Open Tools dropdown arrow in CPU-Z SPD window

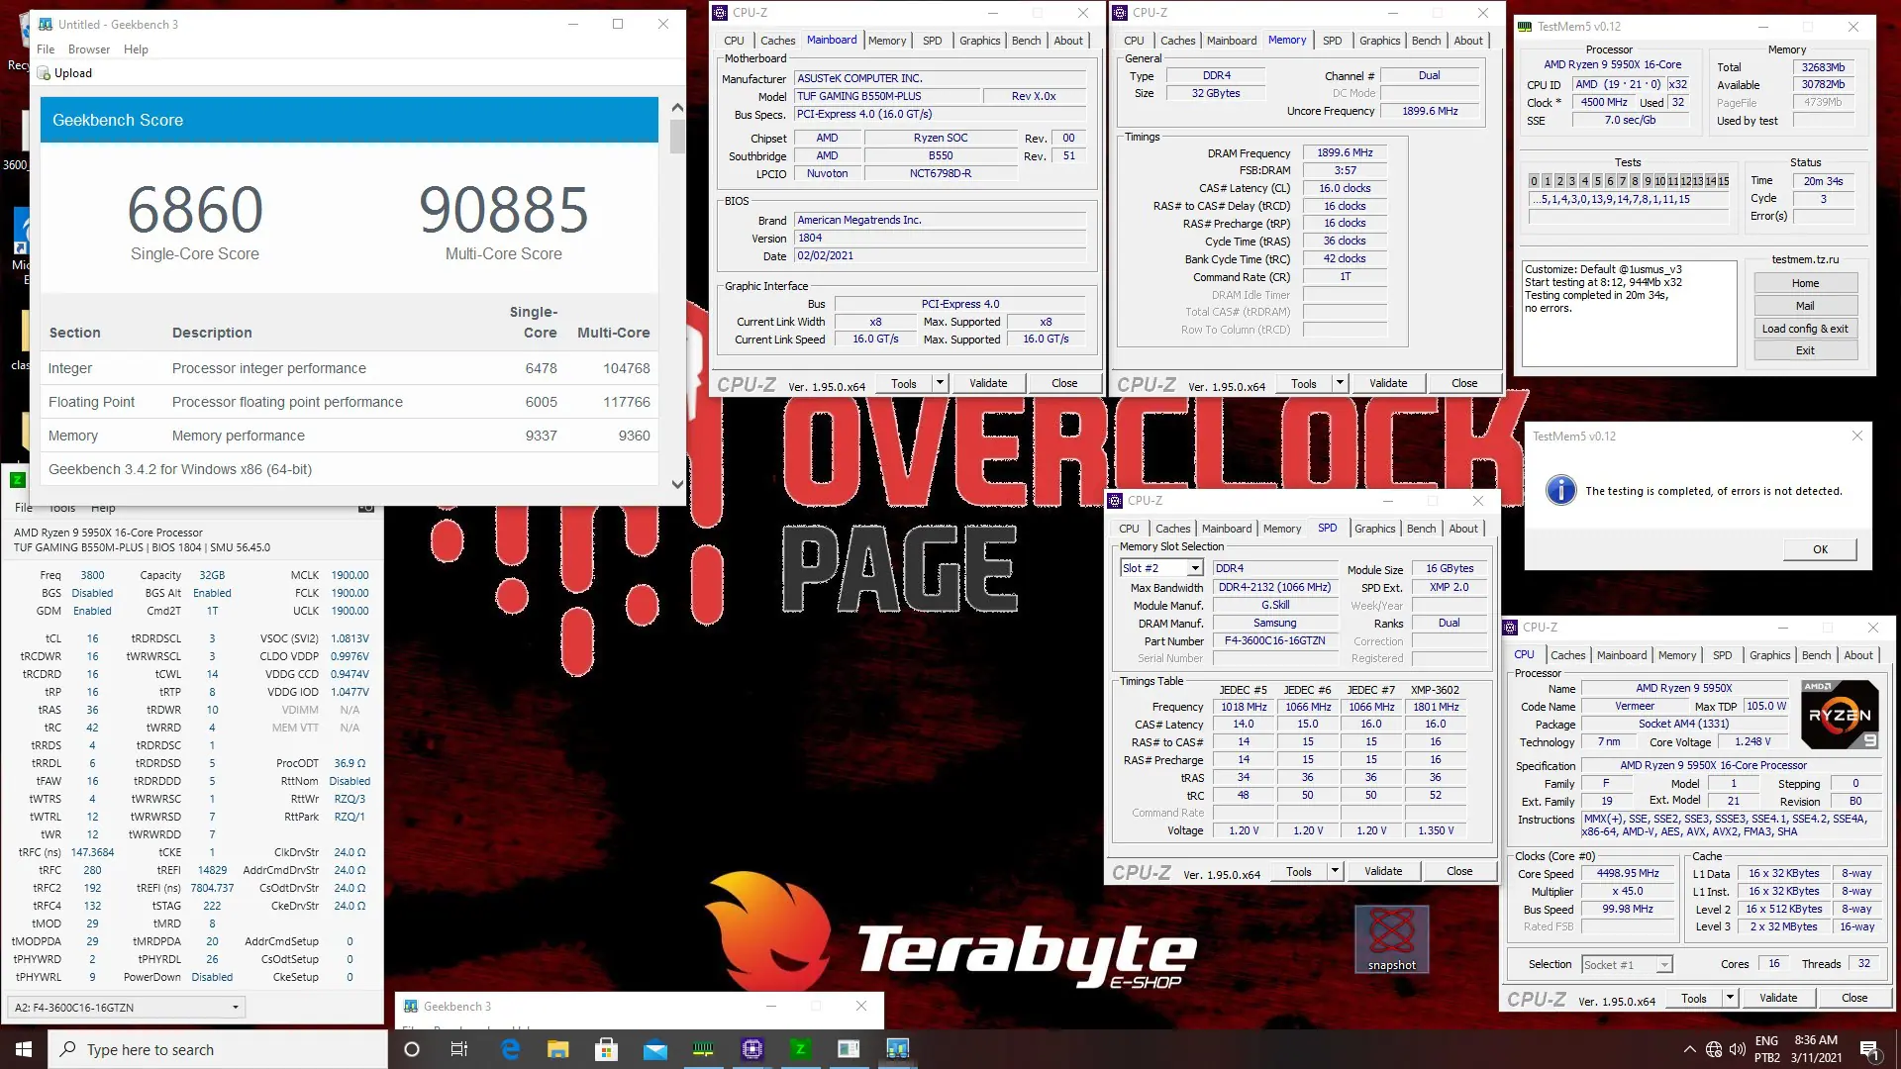click(x=1335, y=871)
